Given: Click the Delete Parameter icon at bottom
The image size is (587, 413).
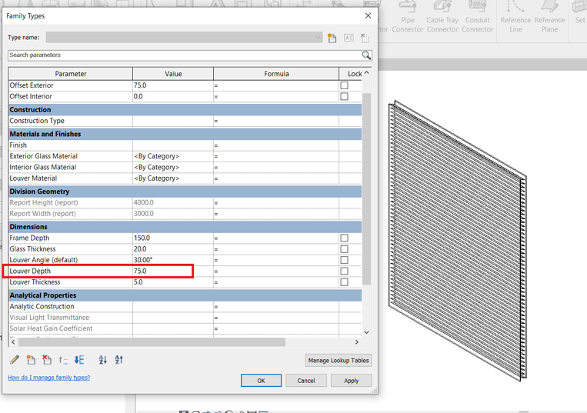Looking at the screenshot, I should [x=47, y=360].
